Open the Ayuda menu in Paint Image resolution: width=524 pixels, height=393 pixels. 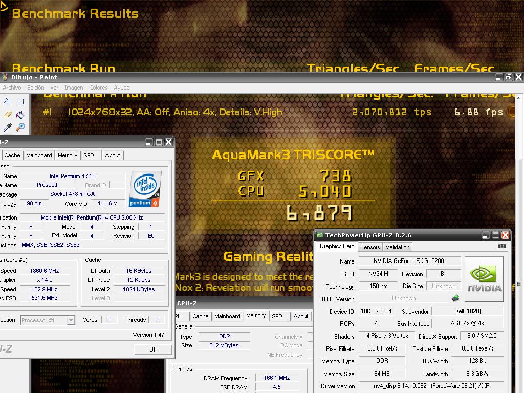122,88
